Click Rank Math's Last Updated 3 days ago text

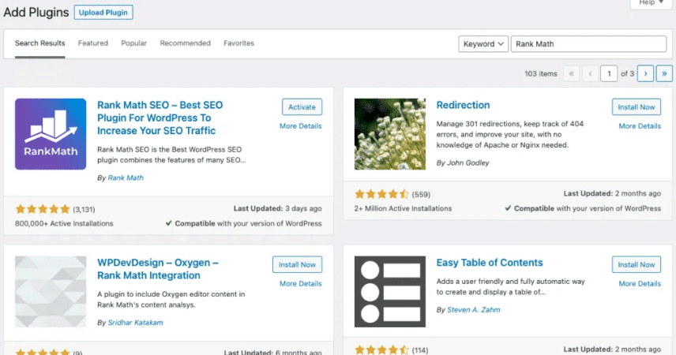278,208
